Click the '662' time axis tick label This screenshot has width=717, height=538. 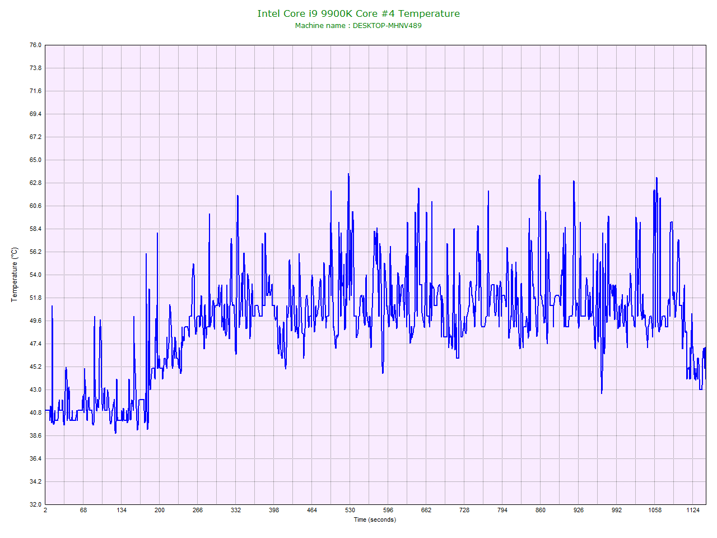point(426,510)
